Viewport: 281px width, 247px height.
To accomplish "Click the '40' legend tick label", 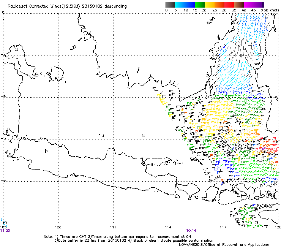I will point(244,10).
